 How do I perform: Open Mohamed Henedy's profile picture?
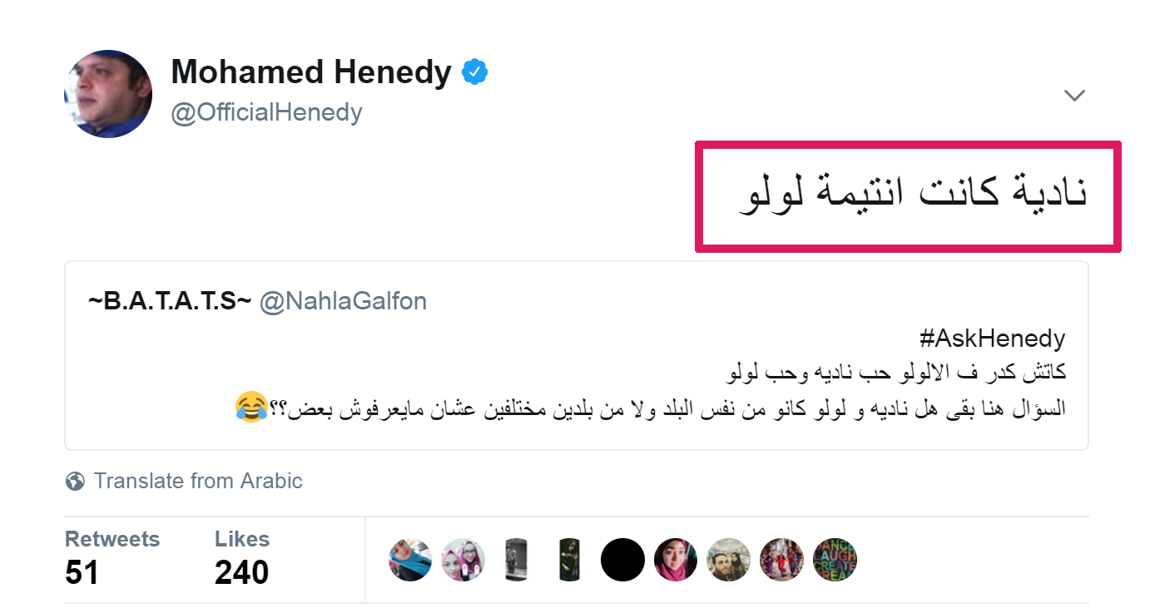tap(108, 94)
